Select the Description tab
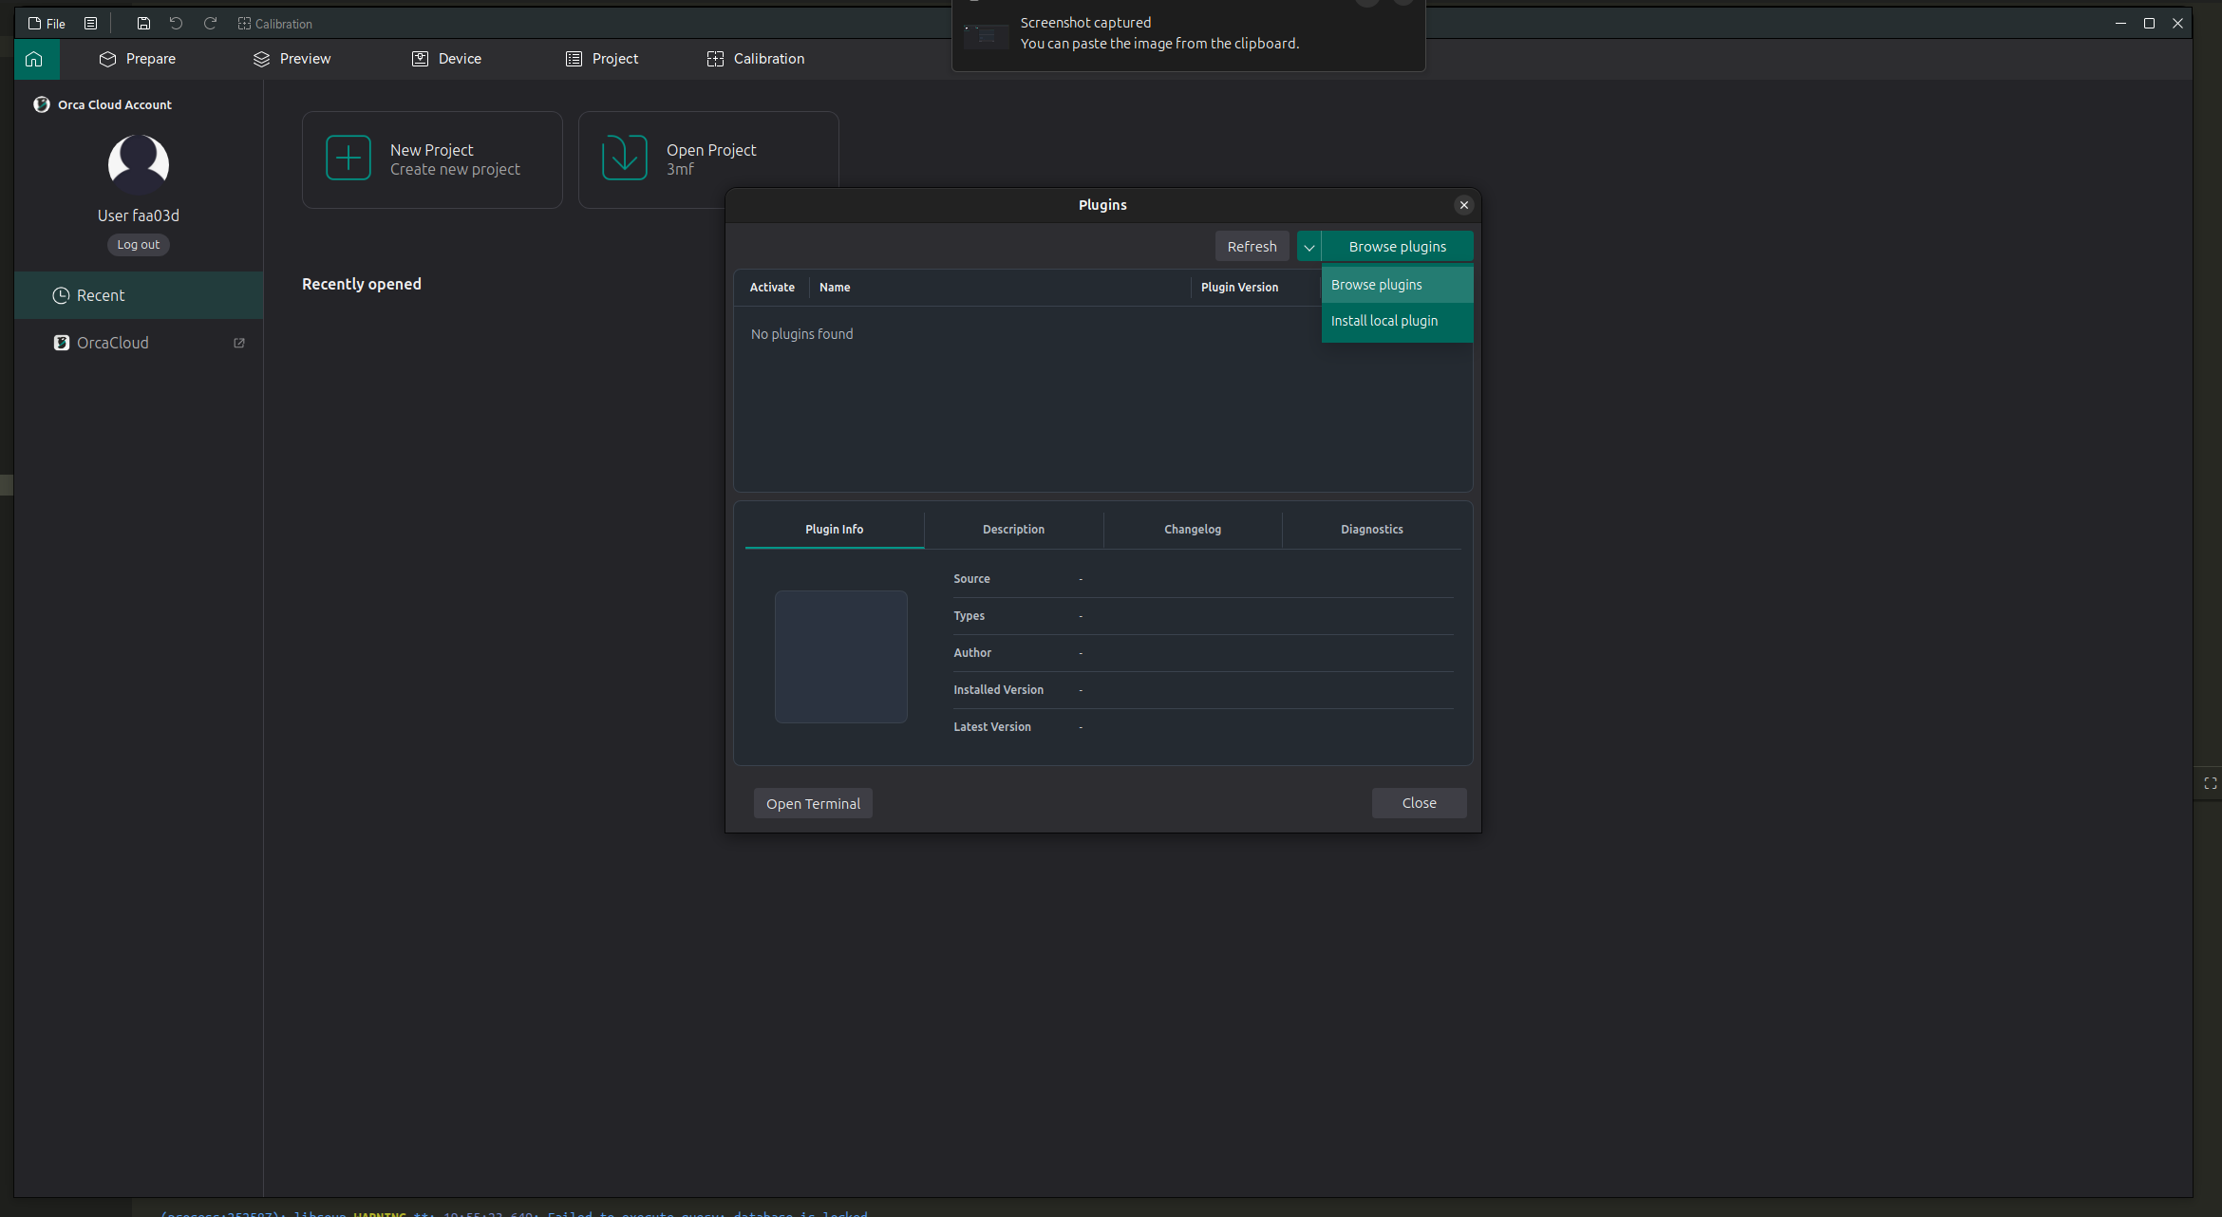 (1013, 530)
